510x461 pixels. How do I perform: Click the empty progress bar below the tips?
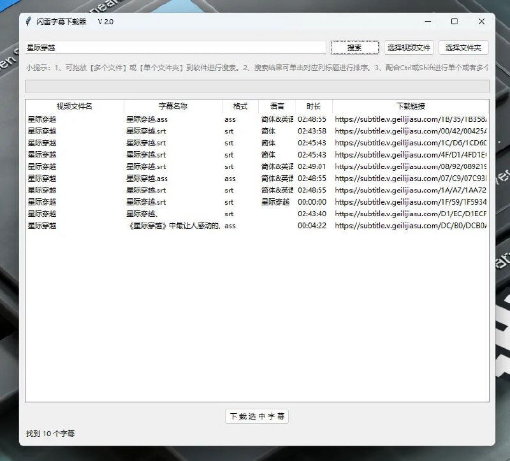coord(257,87)
